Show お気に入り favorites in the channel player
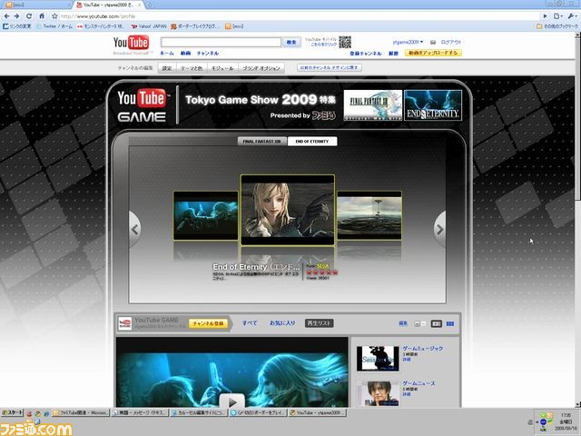 coord(282,323)
